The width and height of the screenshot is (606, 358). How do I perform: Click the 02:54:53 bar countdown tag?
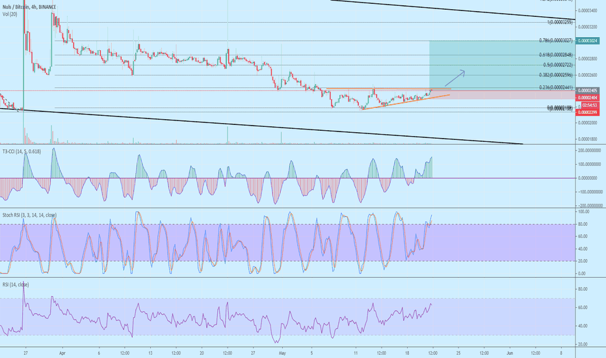coord(590,105)
